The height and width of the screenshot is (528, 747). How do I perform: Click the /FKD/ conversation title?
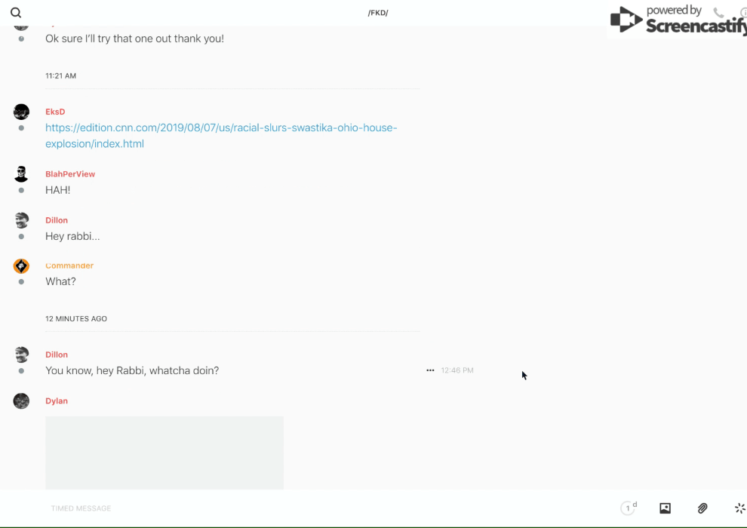(378, 13)
